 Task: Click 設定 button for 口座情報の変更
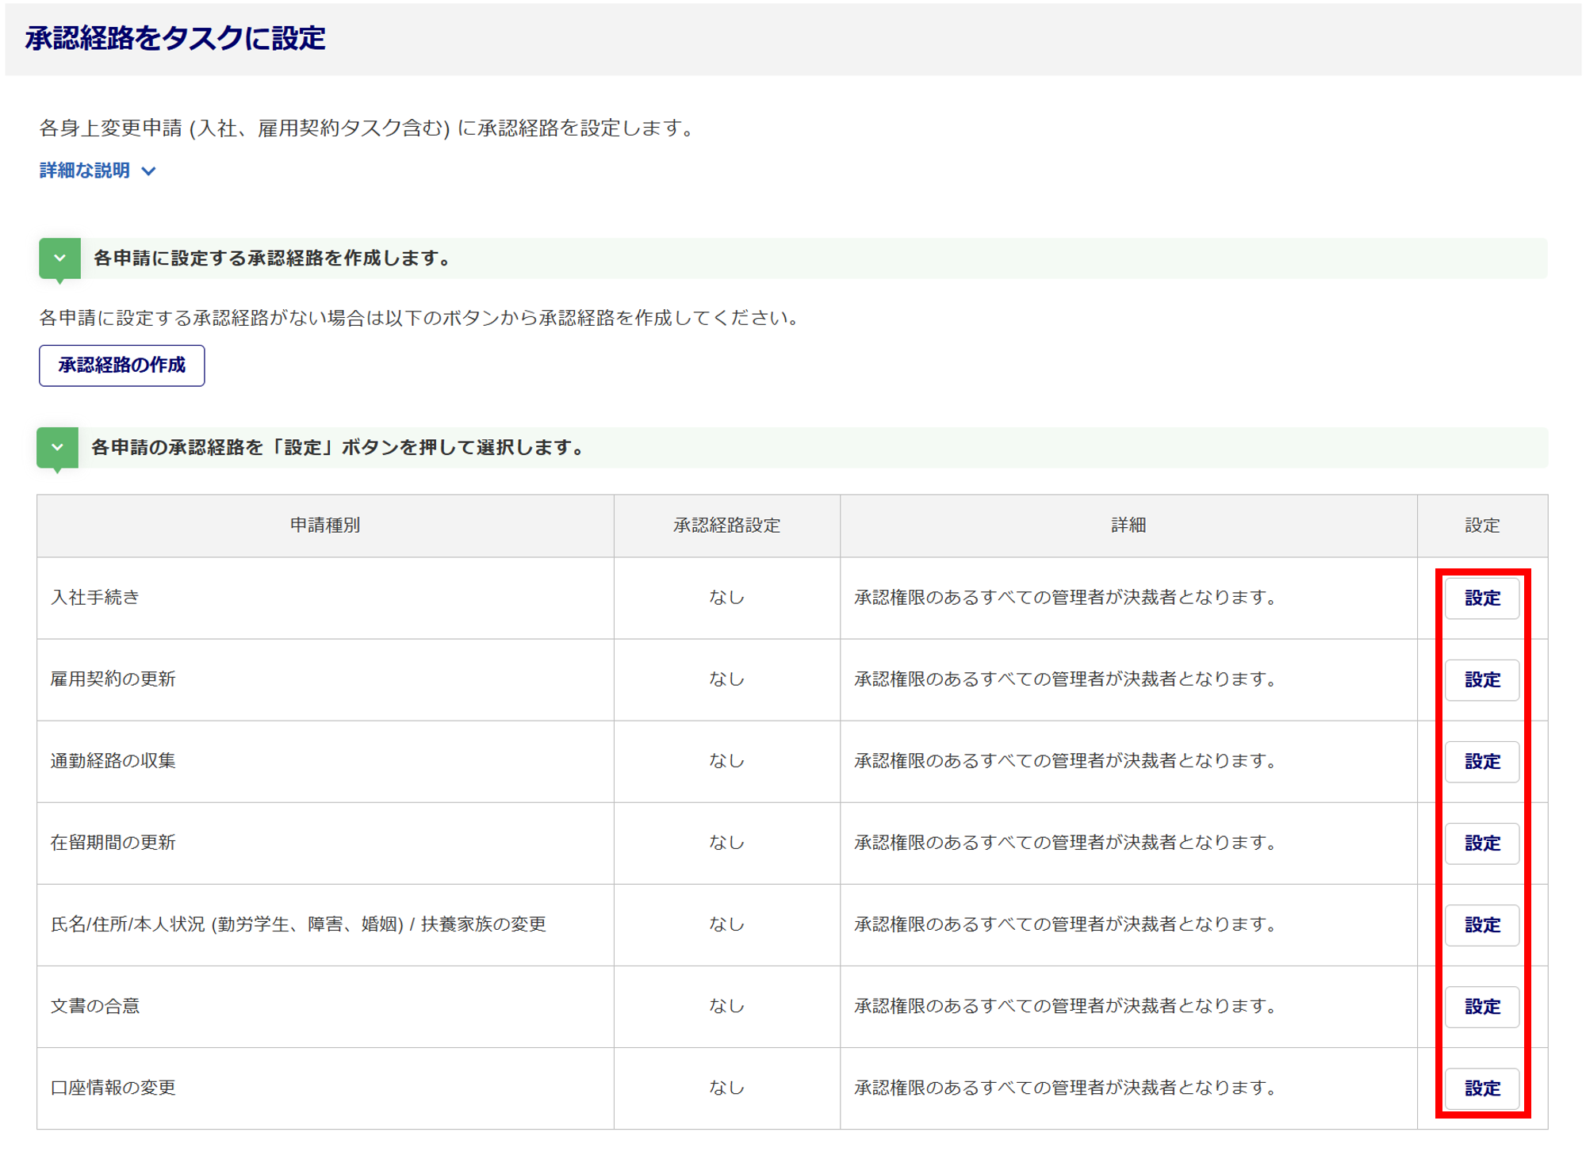[1481, 1088]
